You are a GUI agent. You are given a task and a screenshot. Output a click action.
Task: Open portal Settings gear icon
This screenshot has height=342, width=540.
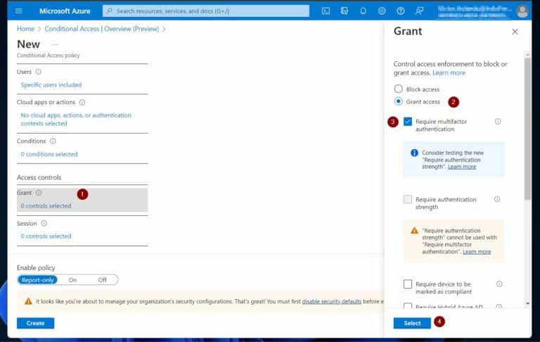pyautogui.click(x=382, y=11)
